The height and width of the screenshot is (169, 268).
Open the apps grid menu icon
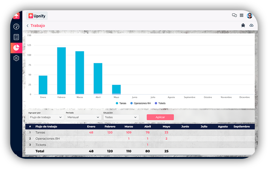pyautogui.click(x=242, y=15)
